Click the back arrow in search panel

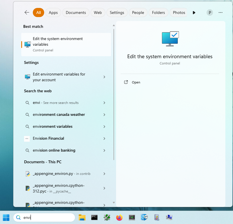point(27,12)
